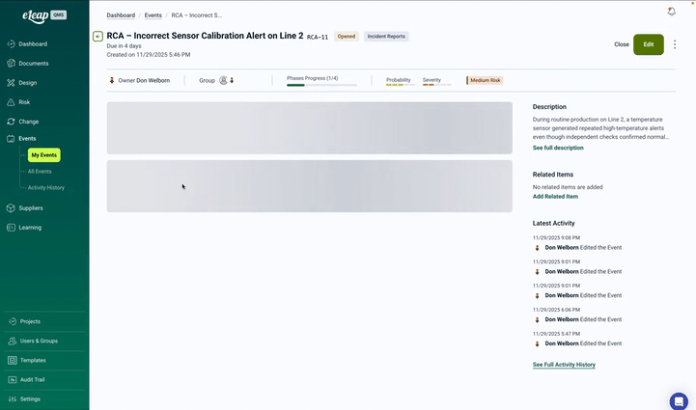Image resolution: width=696 pixels, height=410 pixels.
Task: Open the Change module
Action: pos(28,122)
